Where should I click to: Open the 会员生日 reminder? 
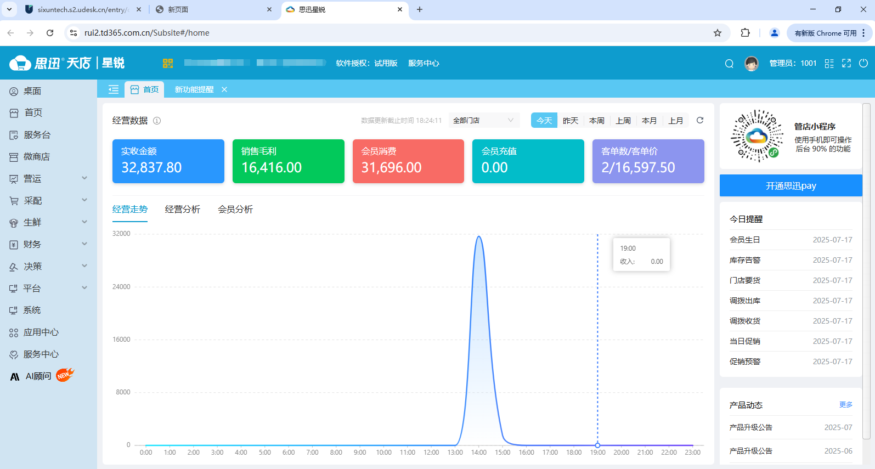(x=791, y=240)
